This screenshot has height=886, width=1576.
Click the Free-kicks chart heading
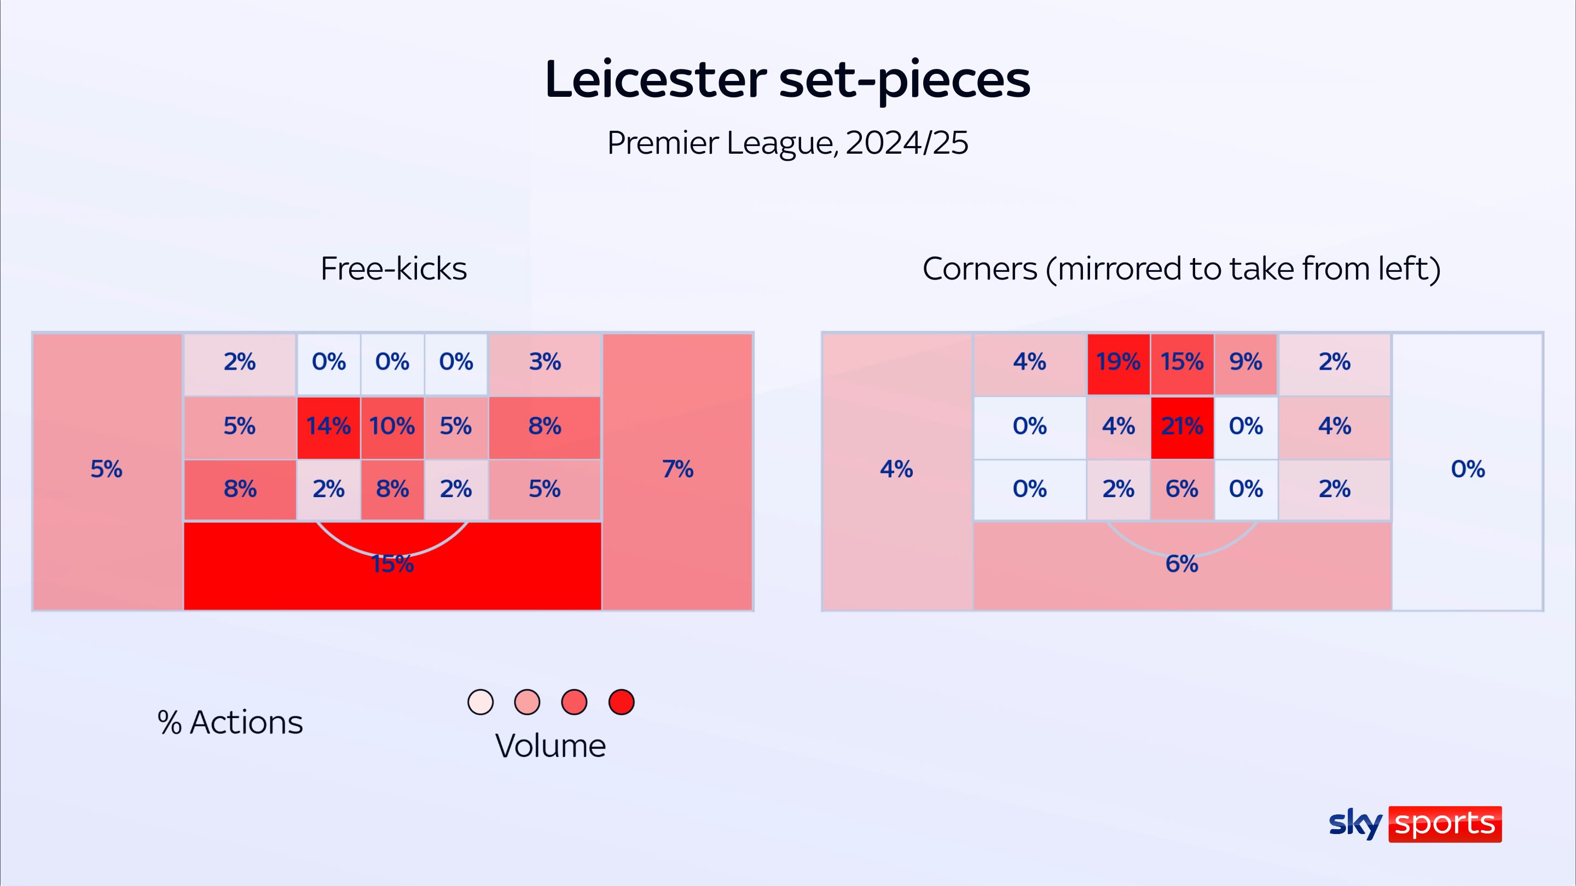(x=393, y=269)
